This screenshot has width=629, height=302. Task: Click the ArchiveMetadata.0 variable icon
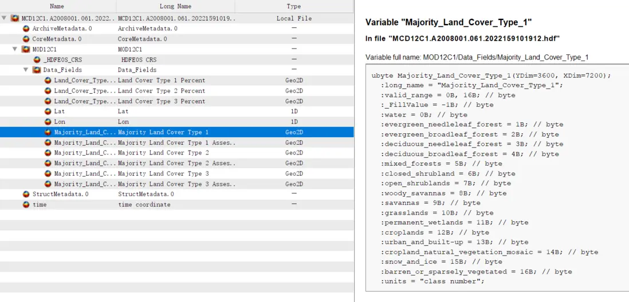coord(26,29)
